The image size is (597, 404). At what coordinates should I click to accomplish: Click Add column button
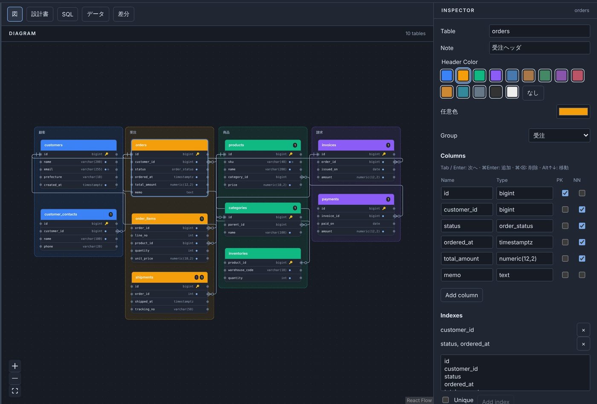point(461,295)
